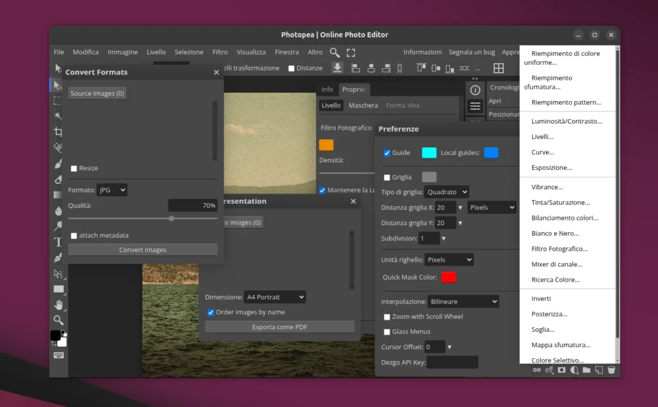The width and height of the screenshot is (658, 407).
Task: Open the Interpolazione Bilineare dropdown
Action: pyautogui.click(x=463, y=301)
